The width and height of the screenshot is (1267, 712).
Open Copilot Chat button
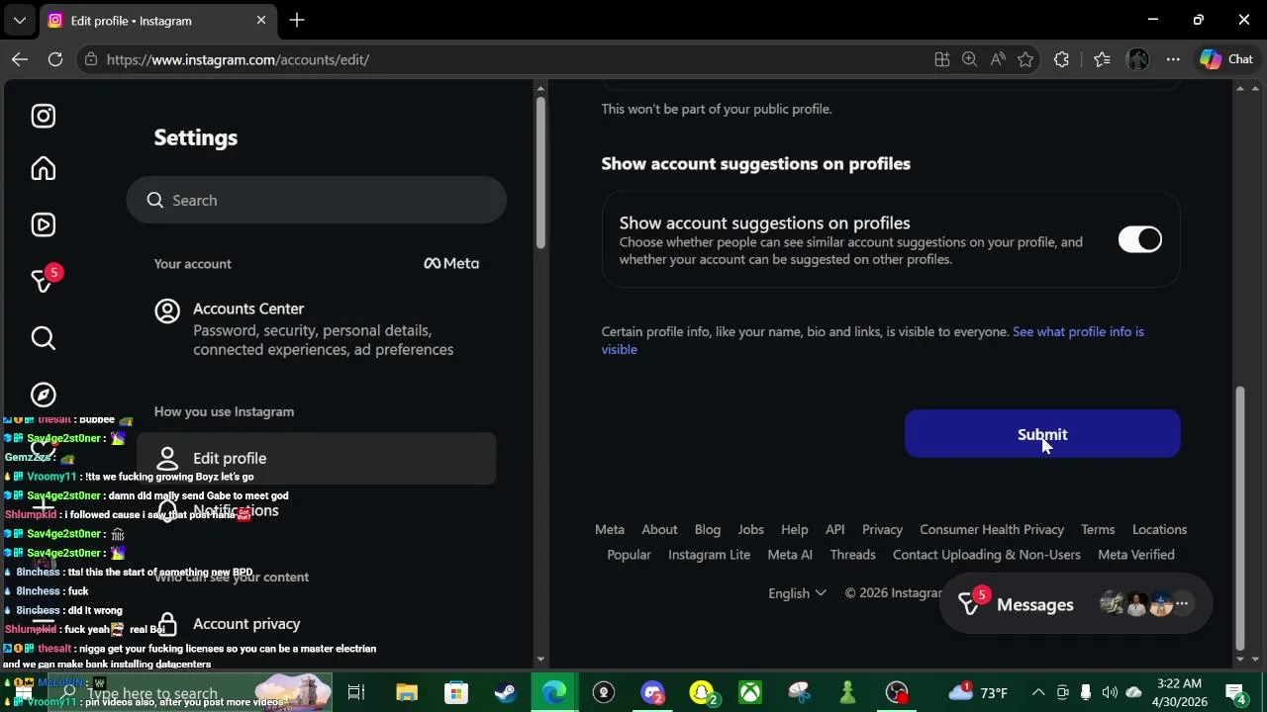[1226, 59]
